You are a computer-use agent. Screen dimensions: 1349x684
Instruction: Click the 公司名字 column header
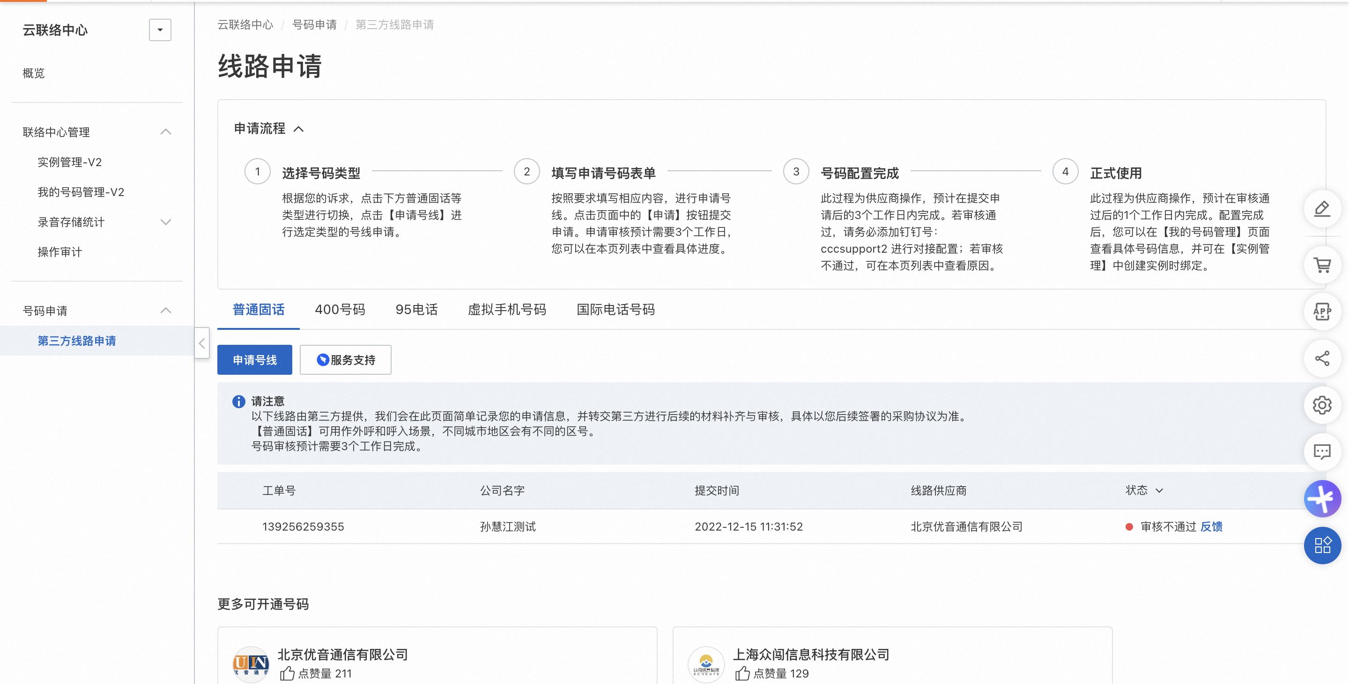(x=502, y=490)
